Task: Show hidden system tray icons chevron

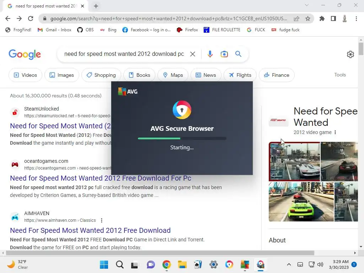Action: click(x=289, y=264)
